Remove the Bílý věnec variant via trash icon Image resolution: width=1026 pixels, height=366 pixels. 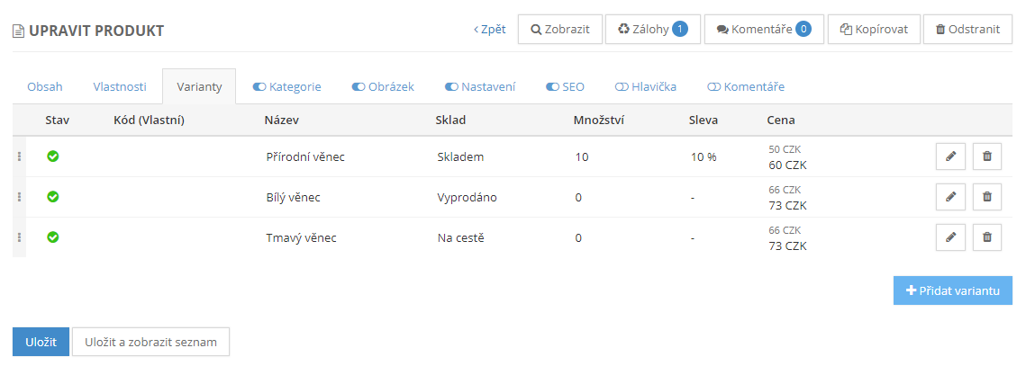[986, 197]
